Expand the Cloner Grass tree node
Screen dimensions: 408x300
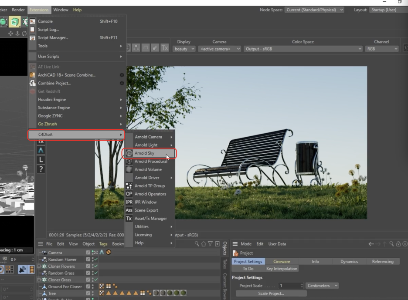point(39,280)
